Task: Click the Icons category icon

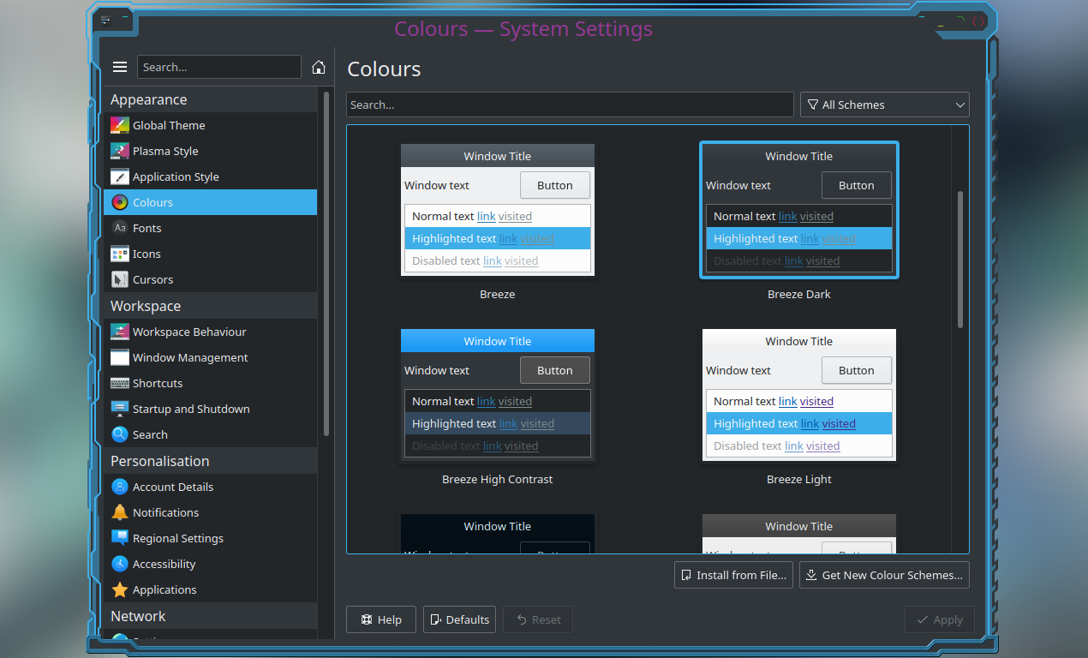Action: pos(120,254)
